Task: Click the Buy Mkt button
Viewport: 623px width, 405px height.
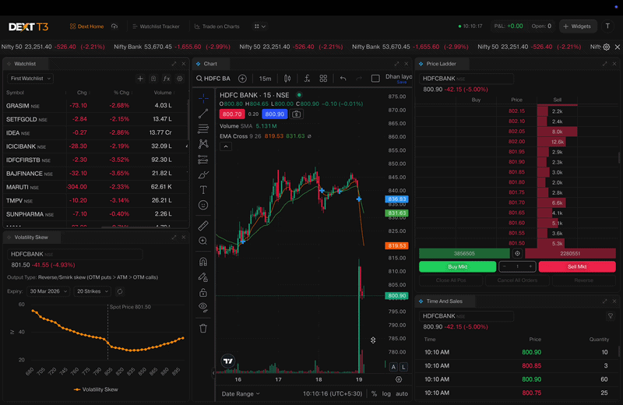Action: [457, 266]
